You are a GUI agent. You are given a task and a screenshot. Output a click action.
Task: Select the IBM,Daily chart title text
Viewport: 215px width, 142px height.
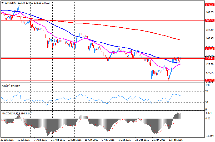[10, 3]
